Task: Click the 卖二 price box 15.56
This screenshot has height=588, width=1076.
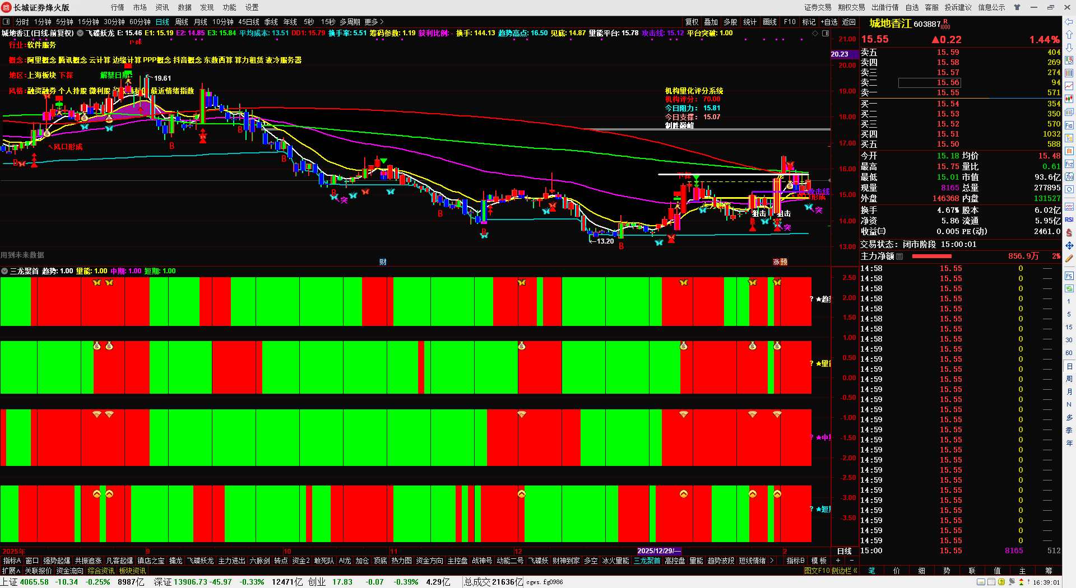Action: tap(930, 83)
